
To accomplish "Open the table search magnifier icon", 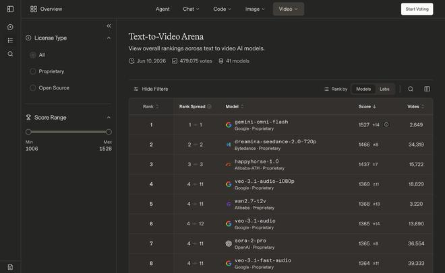I will (411, 89).
